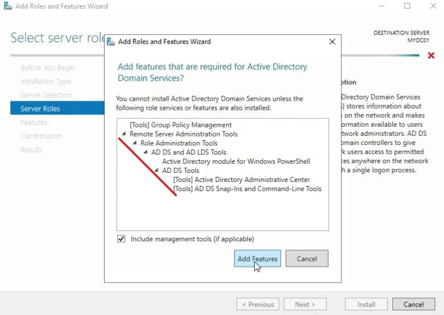Click the Previous button in main wizard

[x=258, y=304]
